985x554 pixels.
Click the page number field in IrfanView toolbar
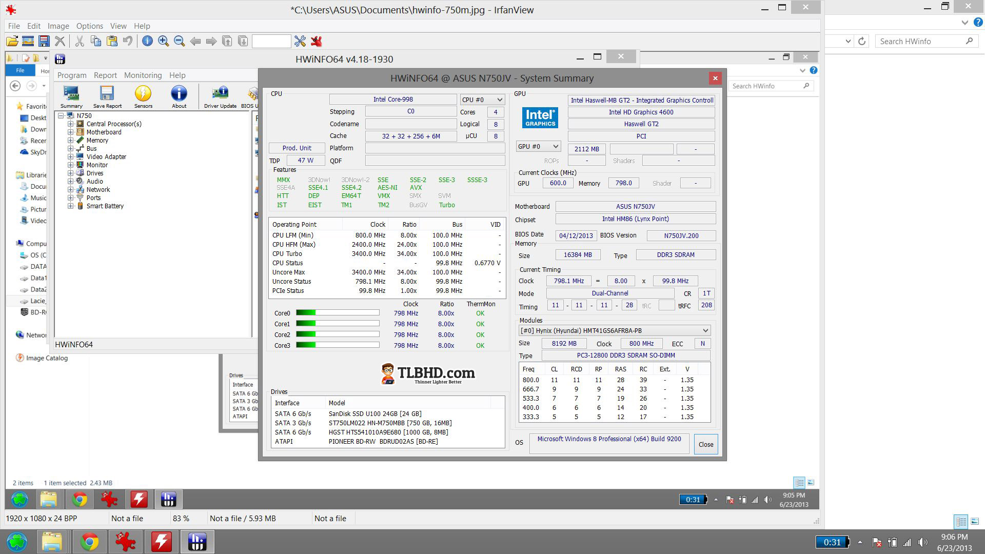click(271, 42)
